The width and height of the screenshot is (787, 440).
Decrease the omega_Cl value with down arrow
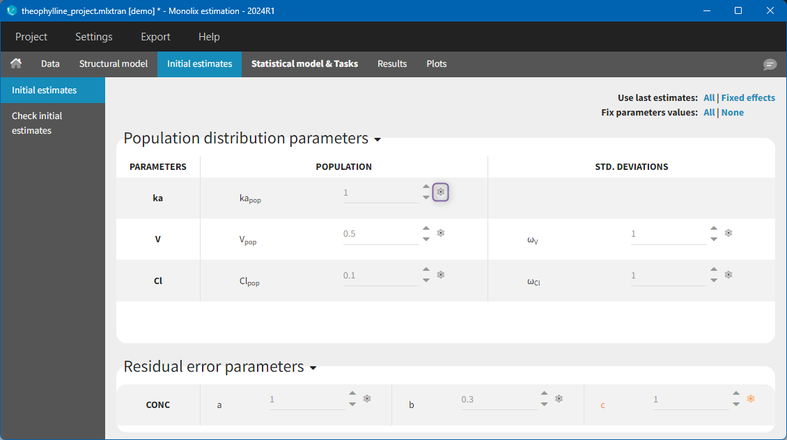(x=714, y=281)
